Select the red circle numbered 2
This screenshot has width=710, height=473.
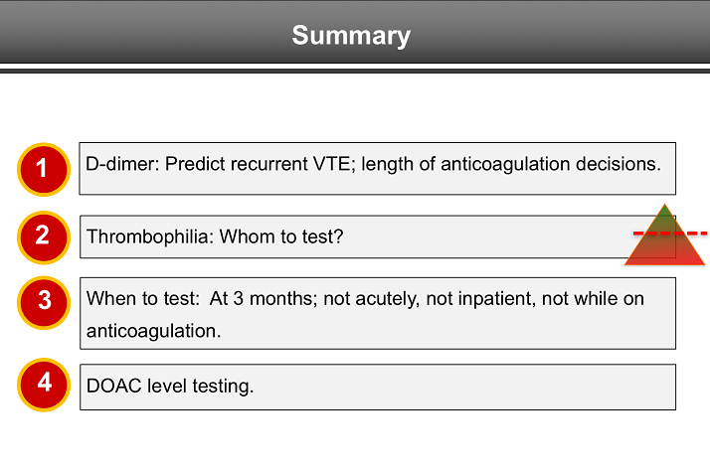click(x=43, y=236)
